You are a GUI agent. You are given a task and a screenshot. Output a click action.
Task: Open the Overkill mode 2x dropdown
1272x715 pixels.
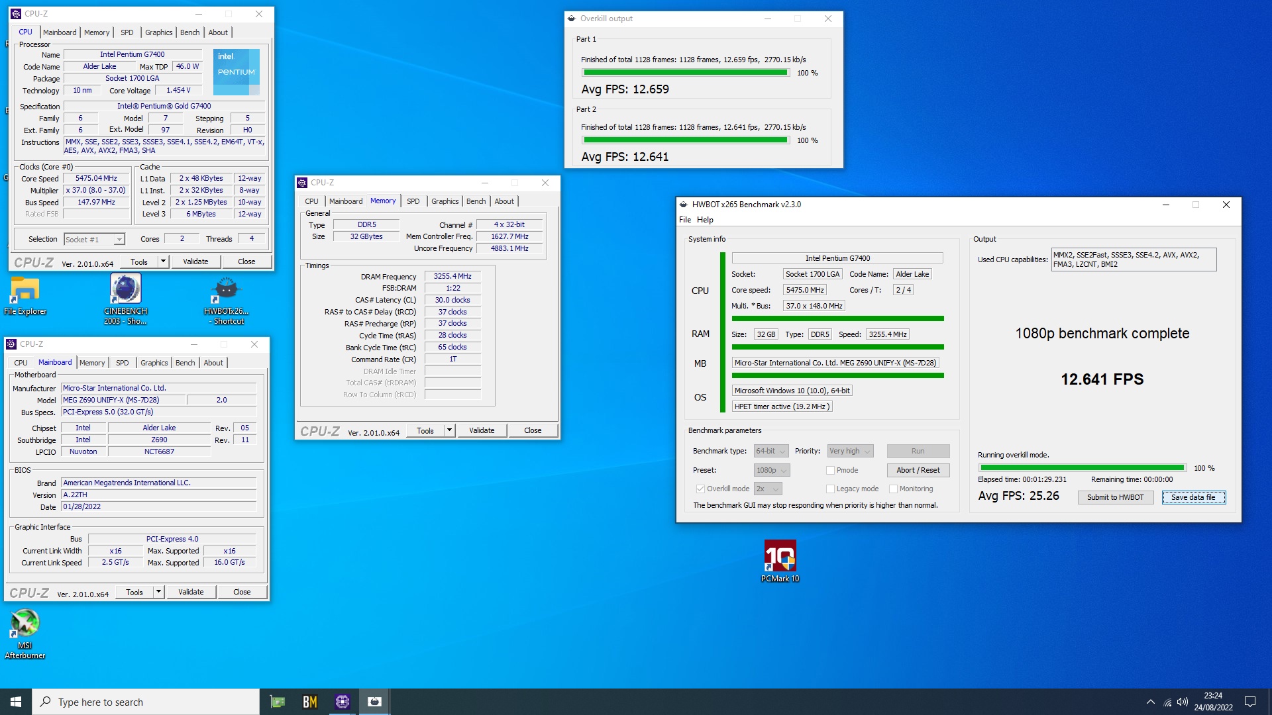(x=768, y=489)
